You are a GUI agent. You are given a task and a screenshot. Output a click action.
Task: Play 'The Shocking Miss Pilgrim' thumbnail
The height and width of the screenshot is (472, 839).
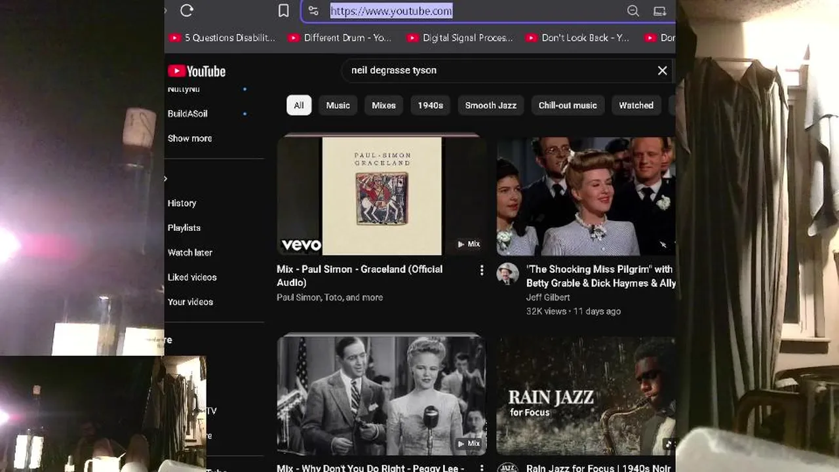click(x=586, y=196)
